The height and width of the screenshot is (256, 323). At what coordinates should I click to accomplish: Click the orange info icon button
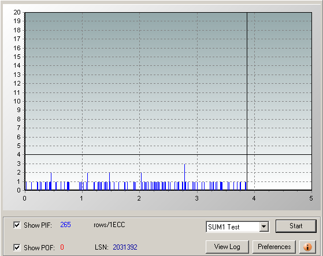(307, 247)
